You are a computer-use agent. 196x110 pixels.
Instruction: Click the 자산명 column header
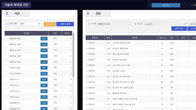pyautogui.click(x=27, y=33)
